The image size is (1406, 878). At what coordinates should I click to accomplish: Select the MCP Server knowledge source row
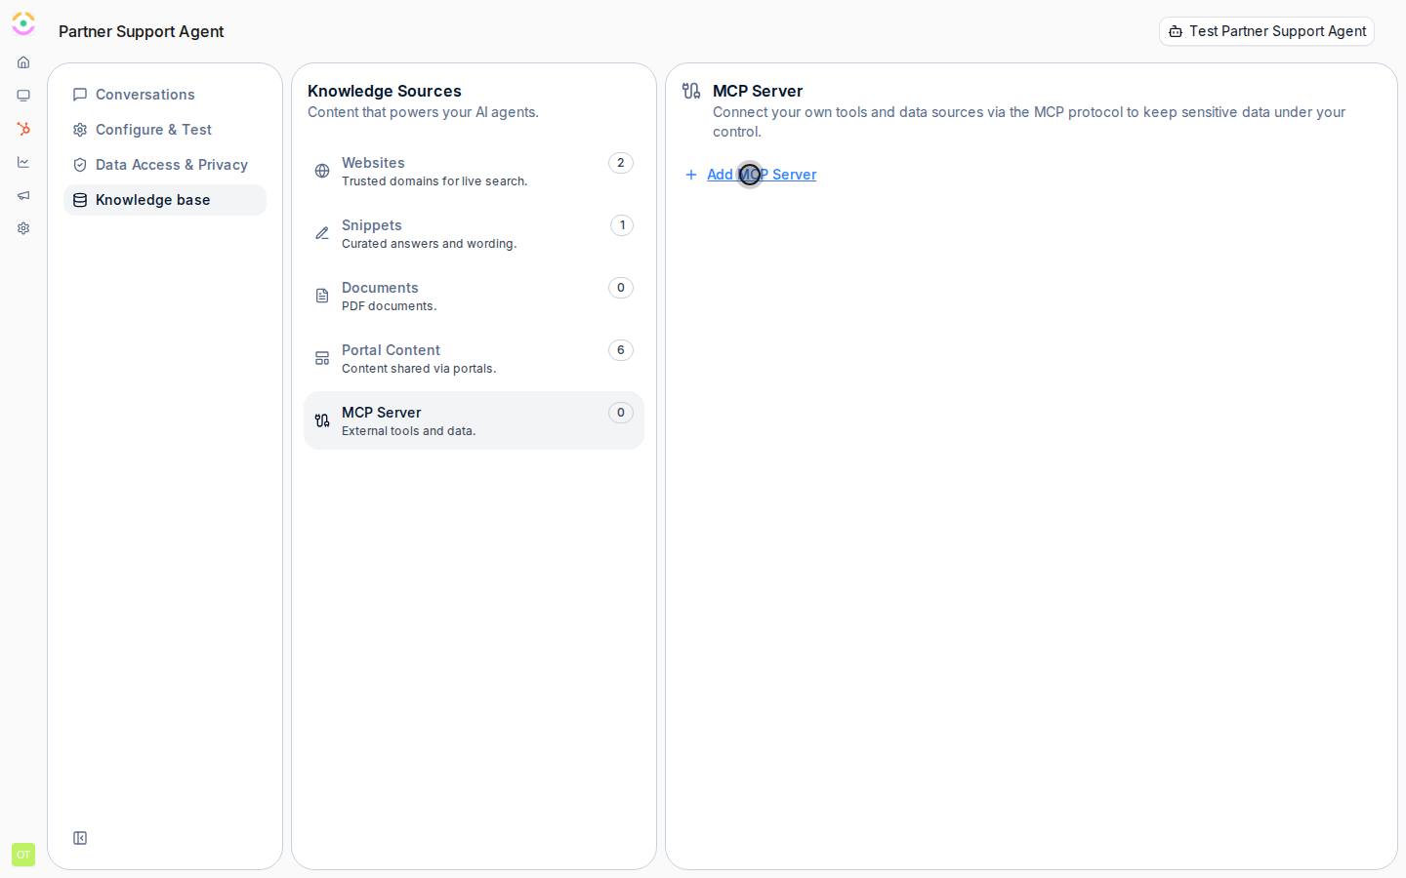point(474,420)
